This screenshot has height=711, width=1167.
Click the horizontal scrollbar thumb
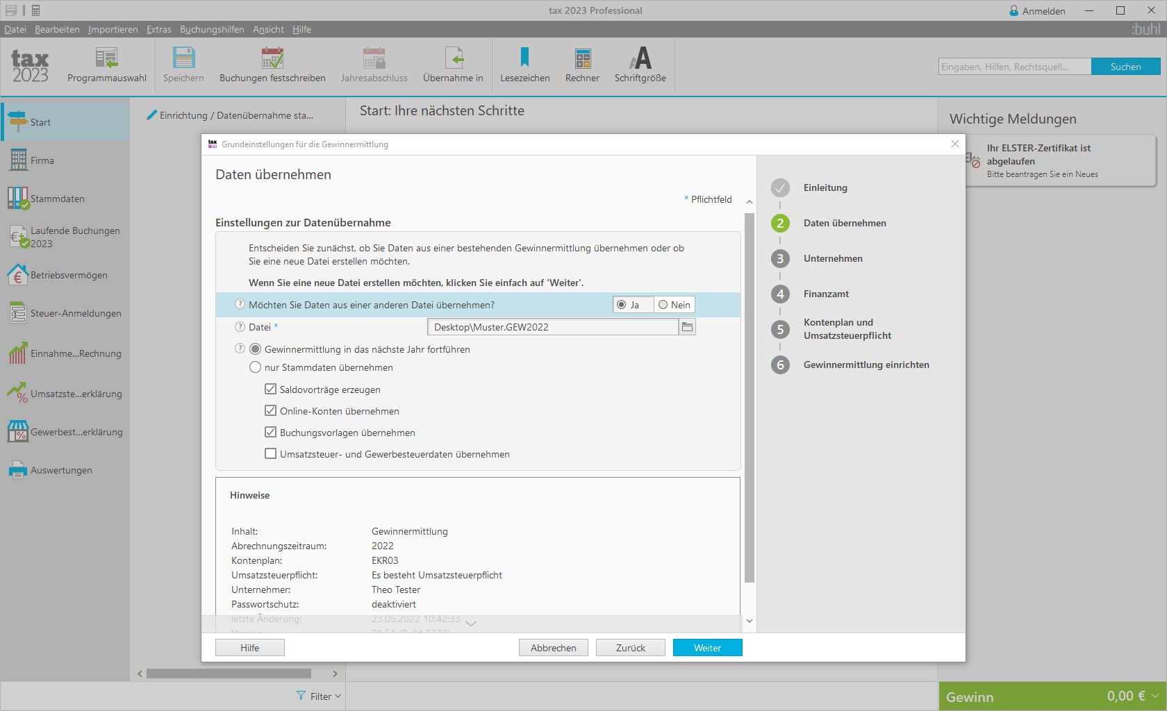pyautogui.click(x=229, y=674)
